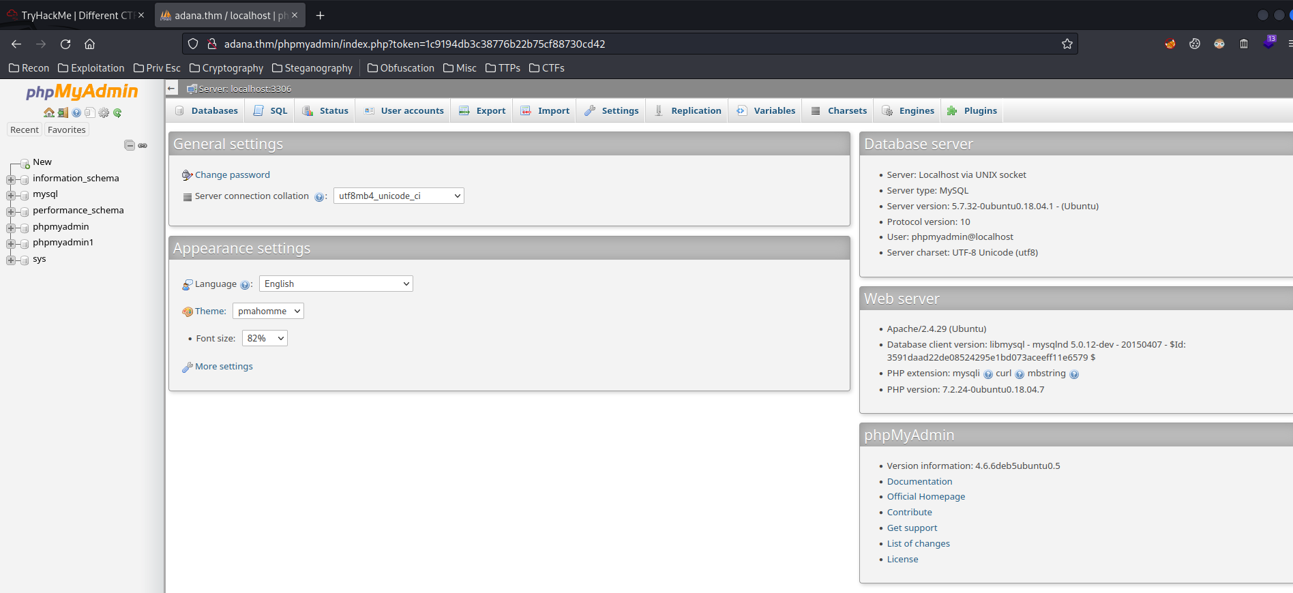Open the Engines tab
The width and height of the screenshot is (1293, 593).
[x=908, y=110]
